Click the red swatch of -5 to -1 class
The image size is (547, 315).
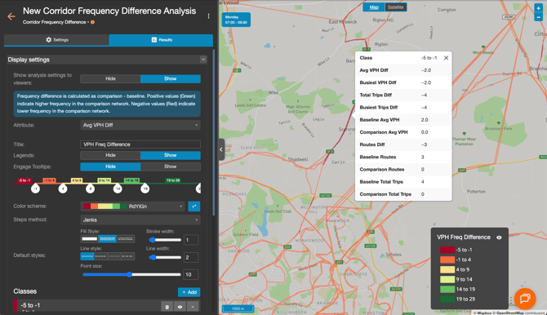16,305
